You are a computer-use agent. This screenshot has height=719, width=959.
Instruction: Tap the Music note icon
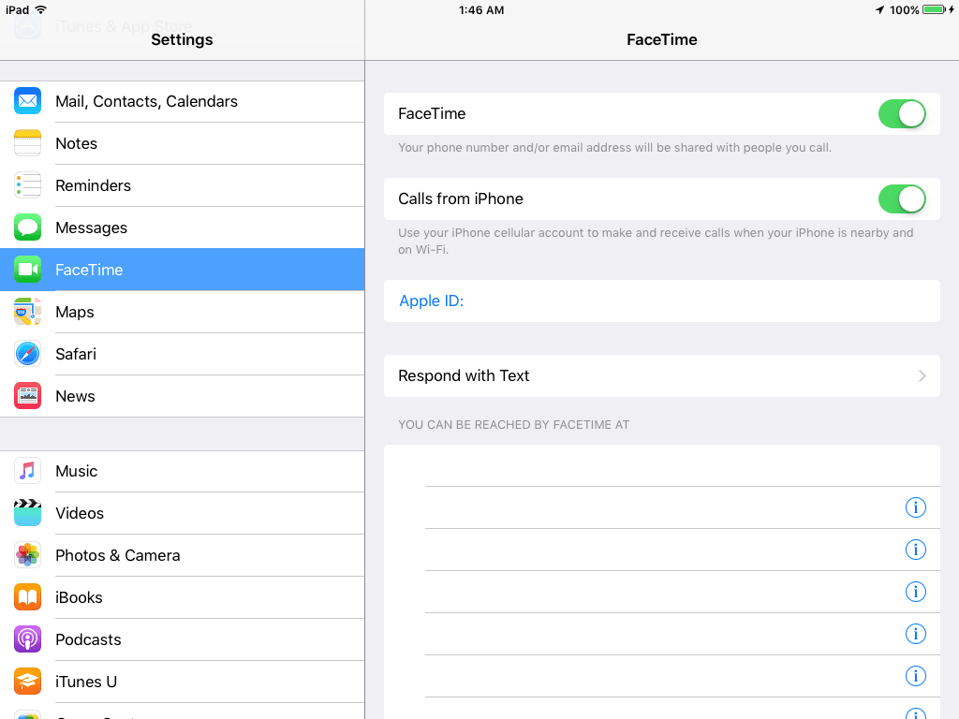click(x=27, y=471)
